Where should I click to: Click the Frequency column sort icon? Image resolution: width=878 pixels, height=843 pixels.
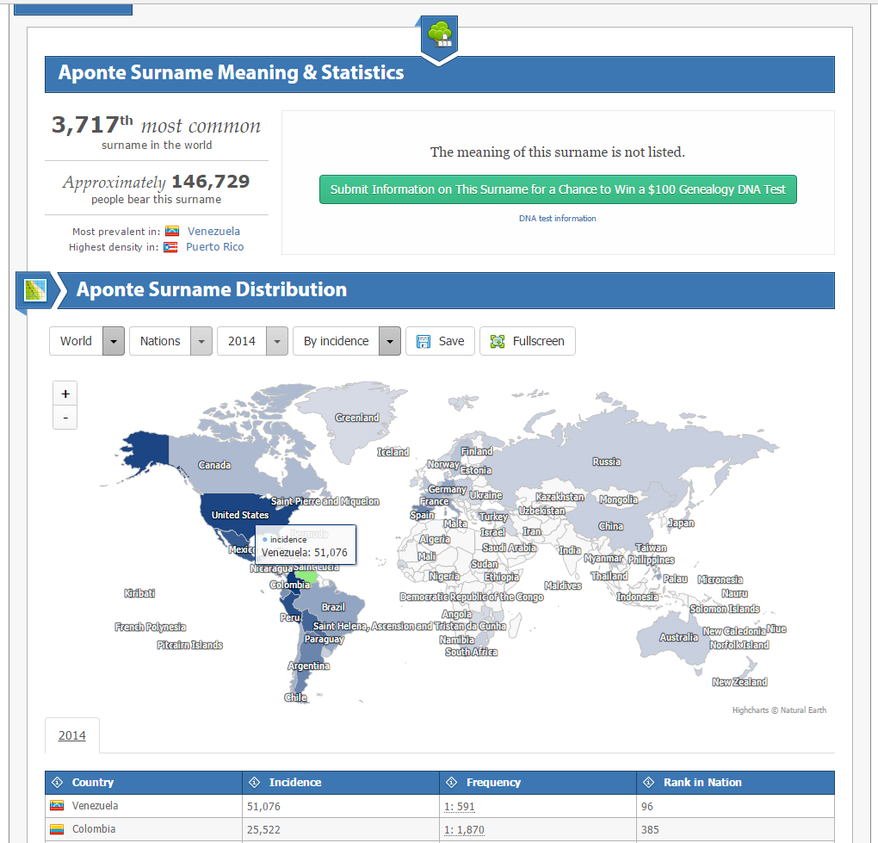pos(452,783)
